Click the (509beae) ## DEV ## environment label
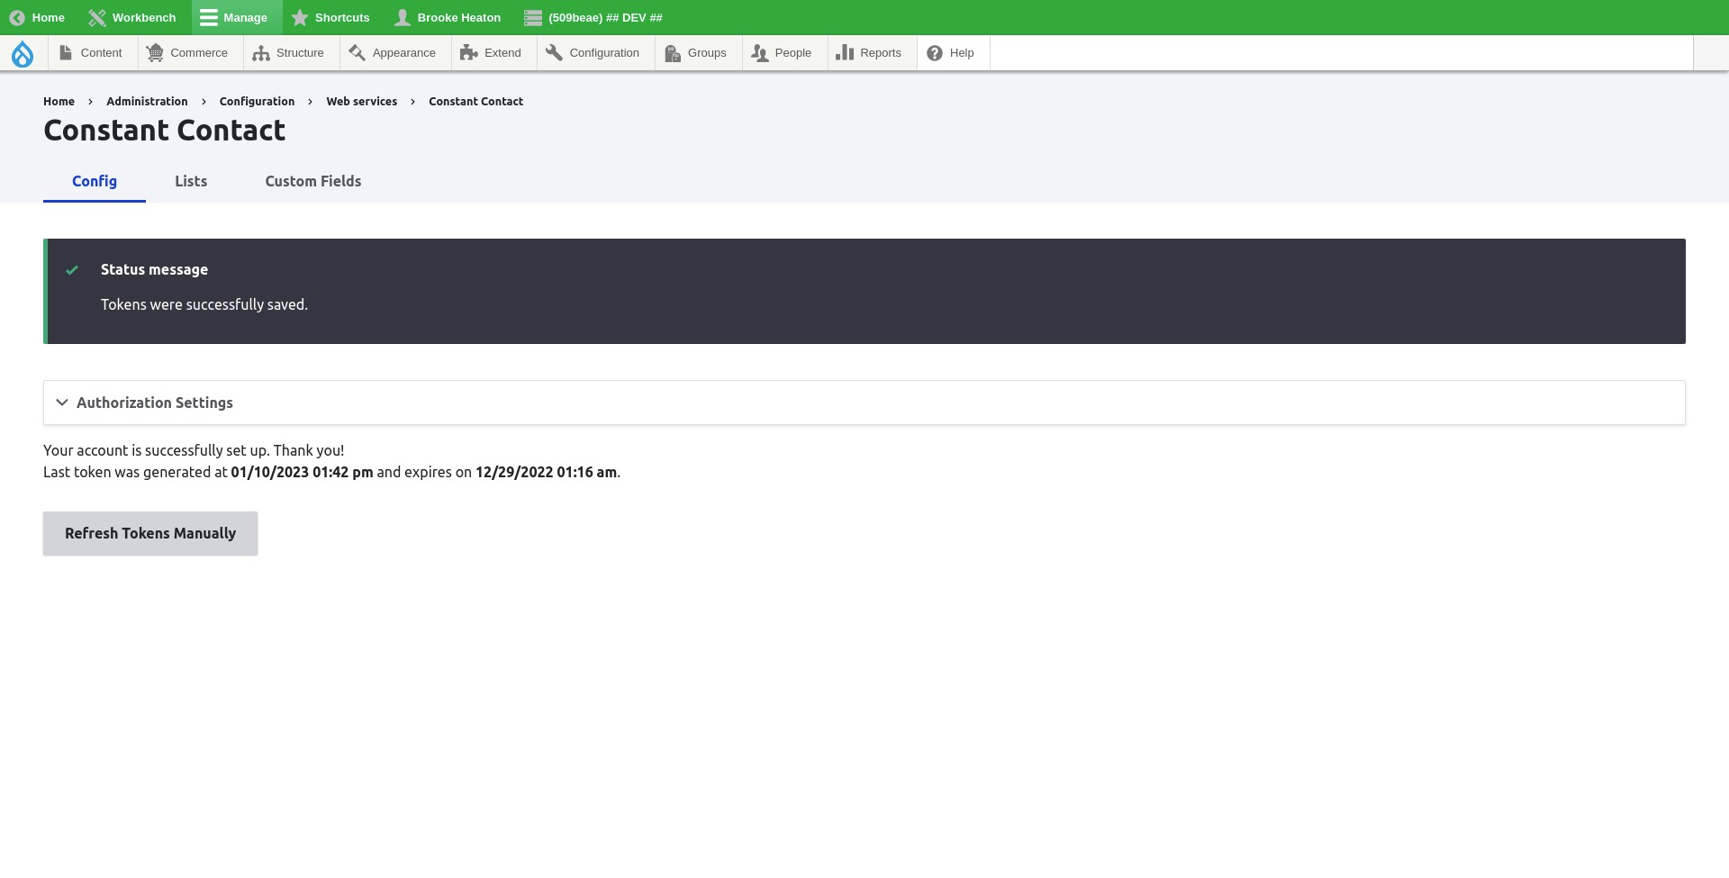This screenshot has width=1729, height=878. (x=605, y=18)
